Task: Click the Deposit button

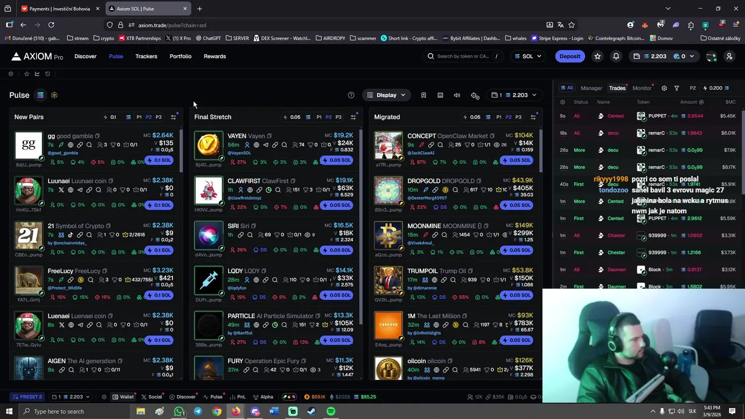Action: [570, 56]
